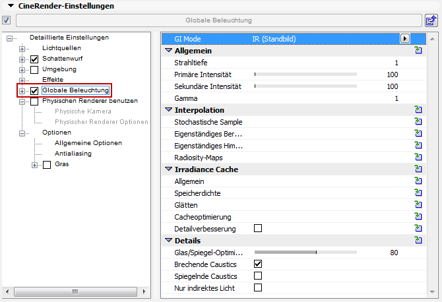This screenshot has height=302, width=442.
Task: Uncheck Globale Beleuchtung in the tree
Action: pos(34,91)
